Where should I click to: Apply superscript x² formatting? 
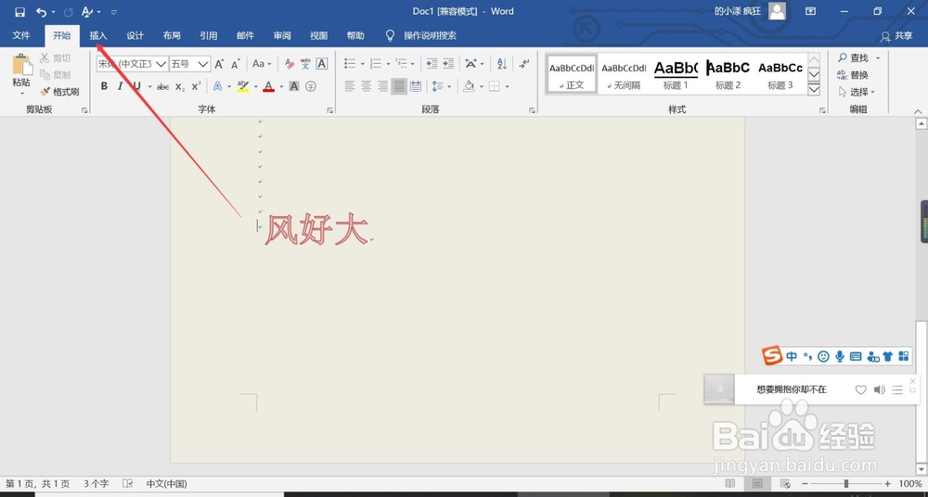197,86
